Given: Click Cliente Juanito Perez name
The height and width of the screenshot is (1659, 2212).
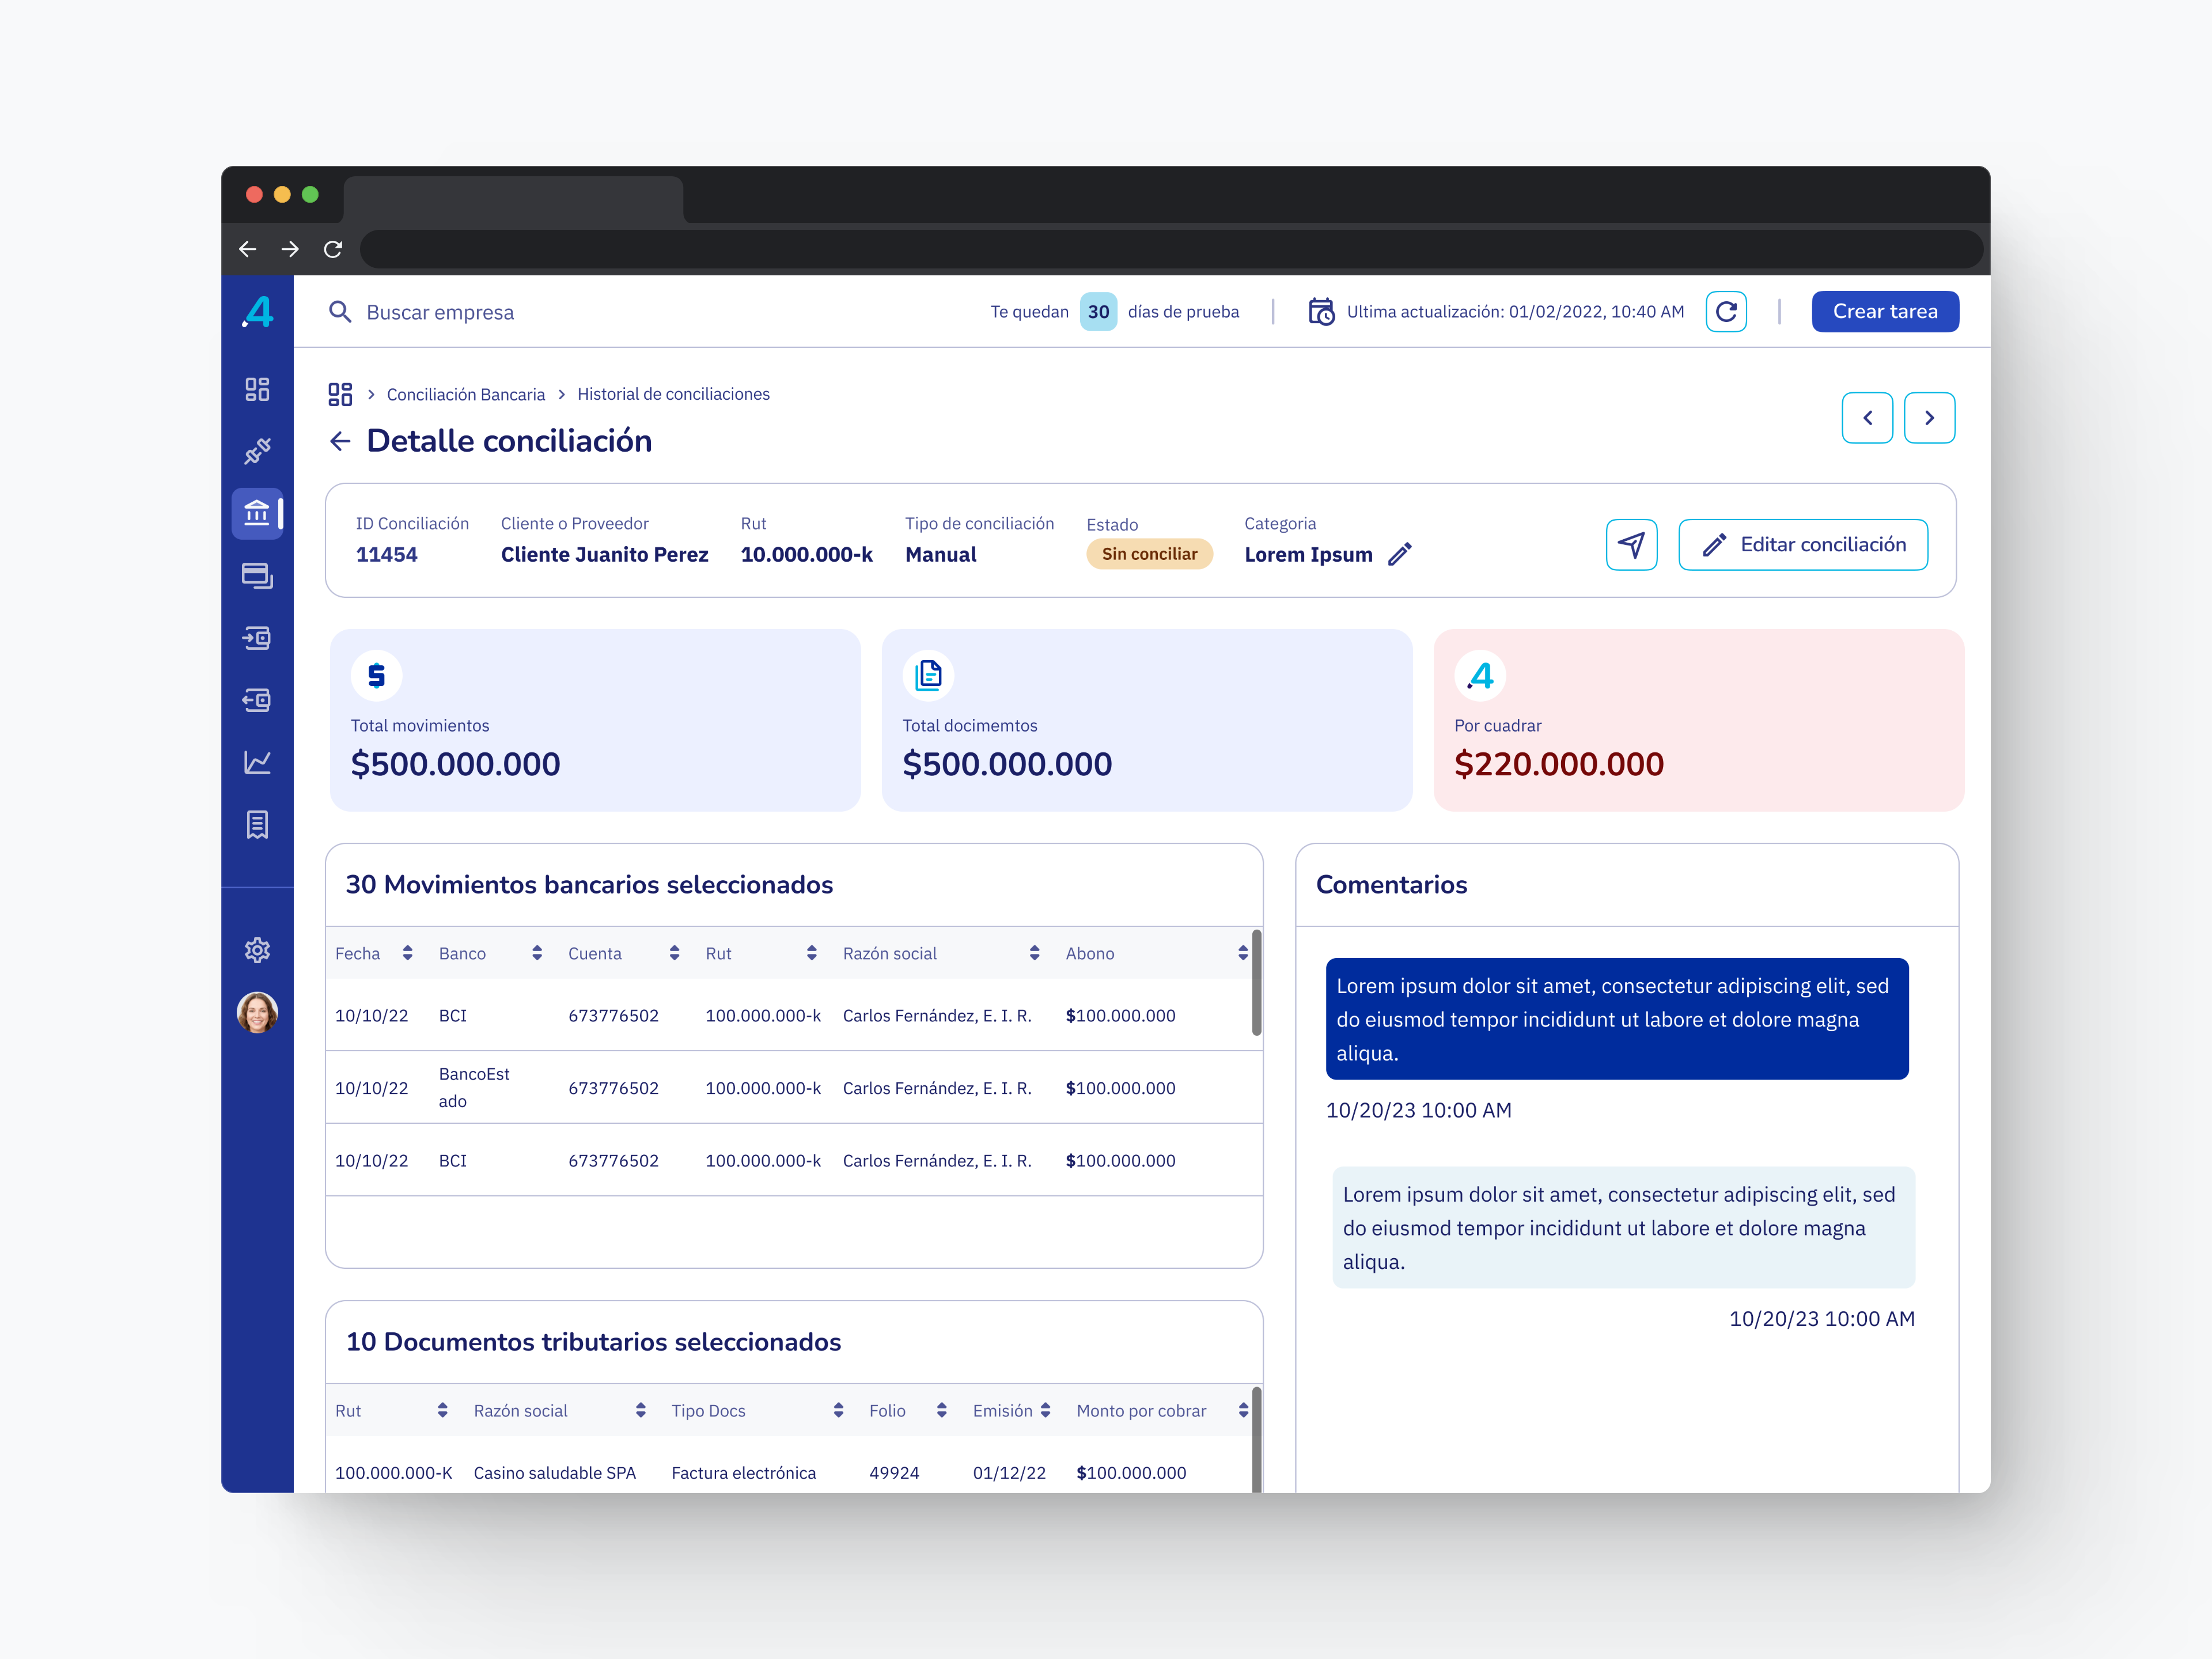Looking at the screenshot, I should pyautogui.click(x=604, y=554).
